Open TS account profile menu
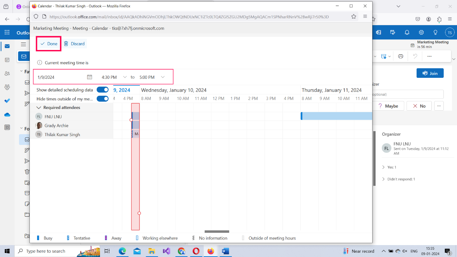The height and width of the screenshot is (257, 457). tap(450, 32)
